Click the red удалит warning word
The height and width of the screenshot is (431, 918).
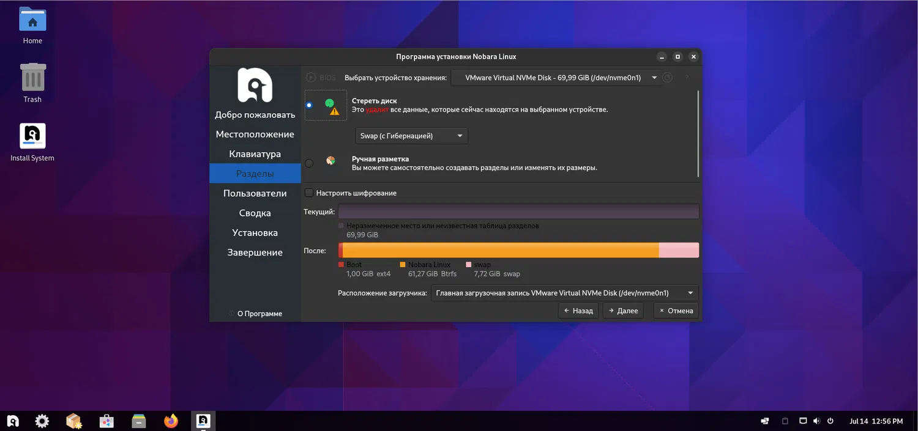[x=378, y=110]
